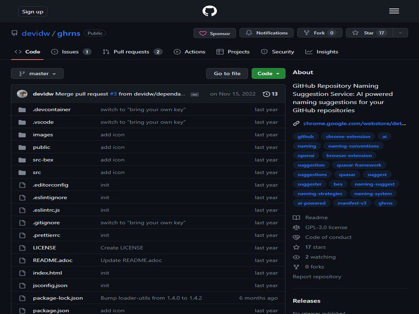
Task: Click the Readme book icon in the sidebar
Action: (296, 217)
